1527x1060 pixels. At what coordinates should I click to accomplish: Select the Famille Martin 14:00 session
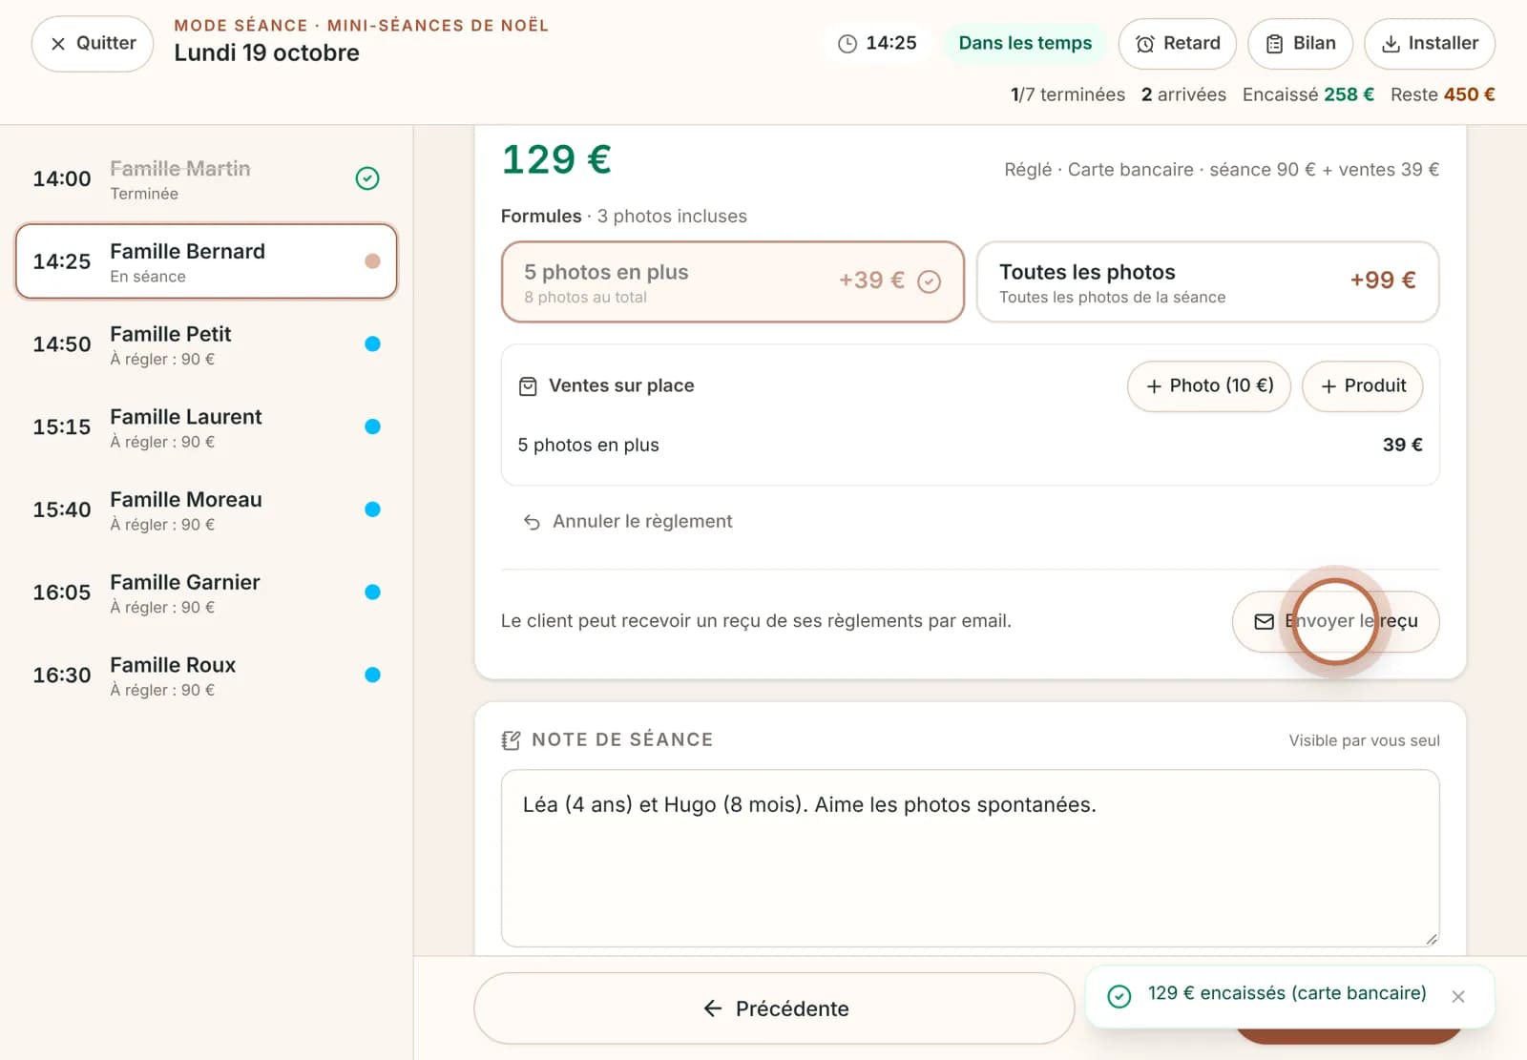coord(206,178)
